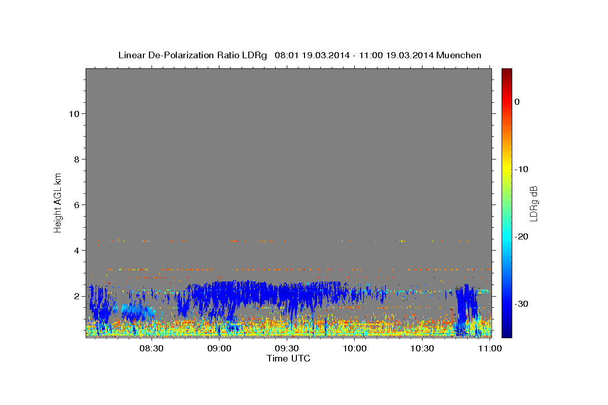Click the height axis label '10'
608x405 pixels.
73,113
